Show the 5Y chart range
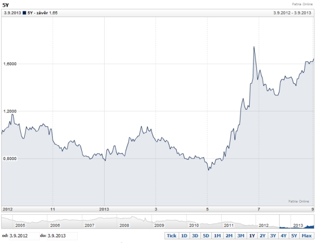316x243 pixels. pyautogui.click(x=295, y=236)
